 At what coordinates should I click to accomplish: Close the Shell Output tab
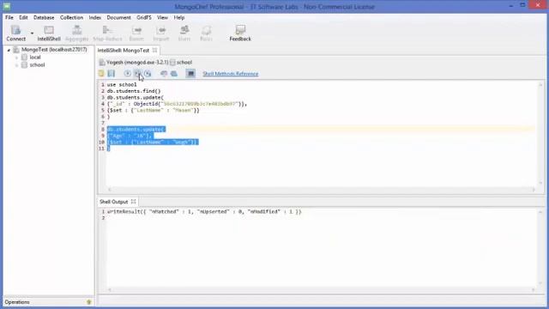134,202
